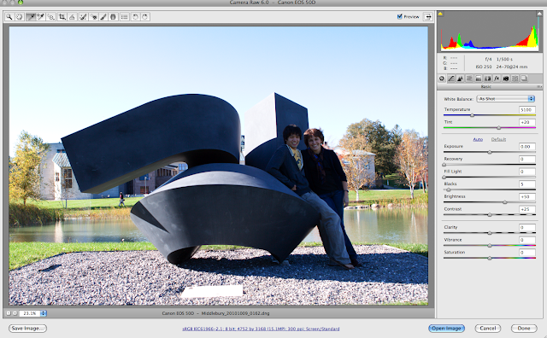Open the Snapshots tab

coord(524,79)
